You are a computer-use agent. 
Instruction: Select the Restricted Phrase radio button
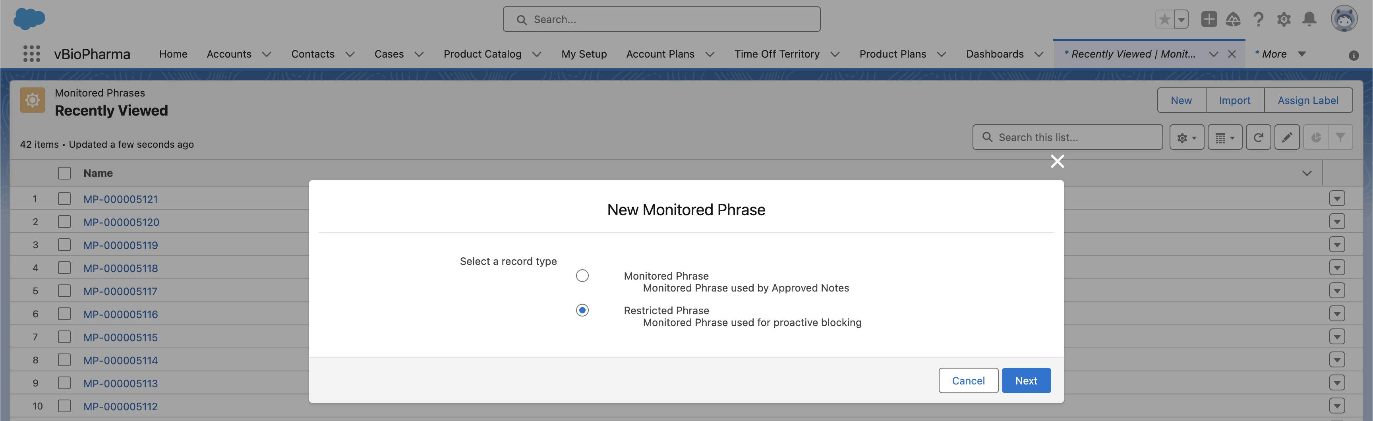pyautogui.click(x=582, y=310)
